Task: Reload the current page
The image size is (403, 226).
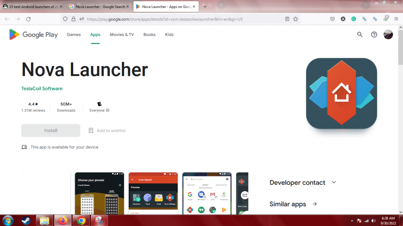Action: [x=28, y=19]
